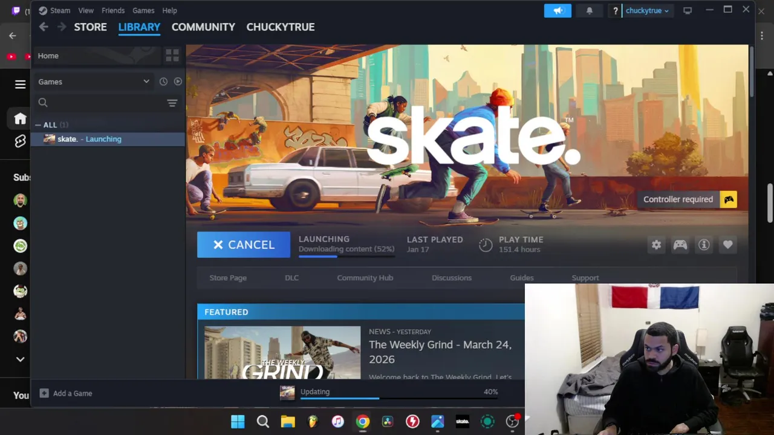Open the Friends menu
Screen dimensions: 774x435
pyautogui.click(x=113, y=10)
